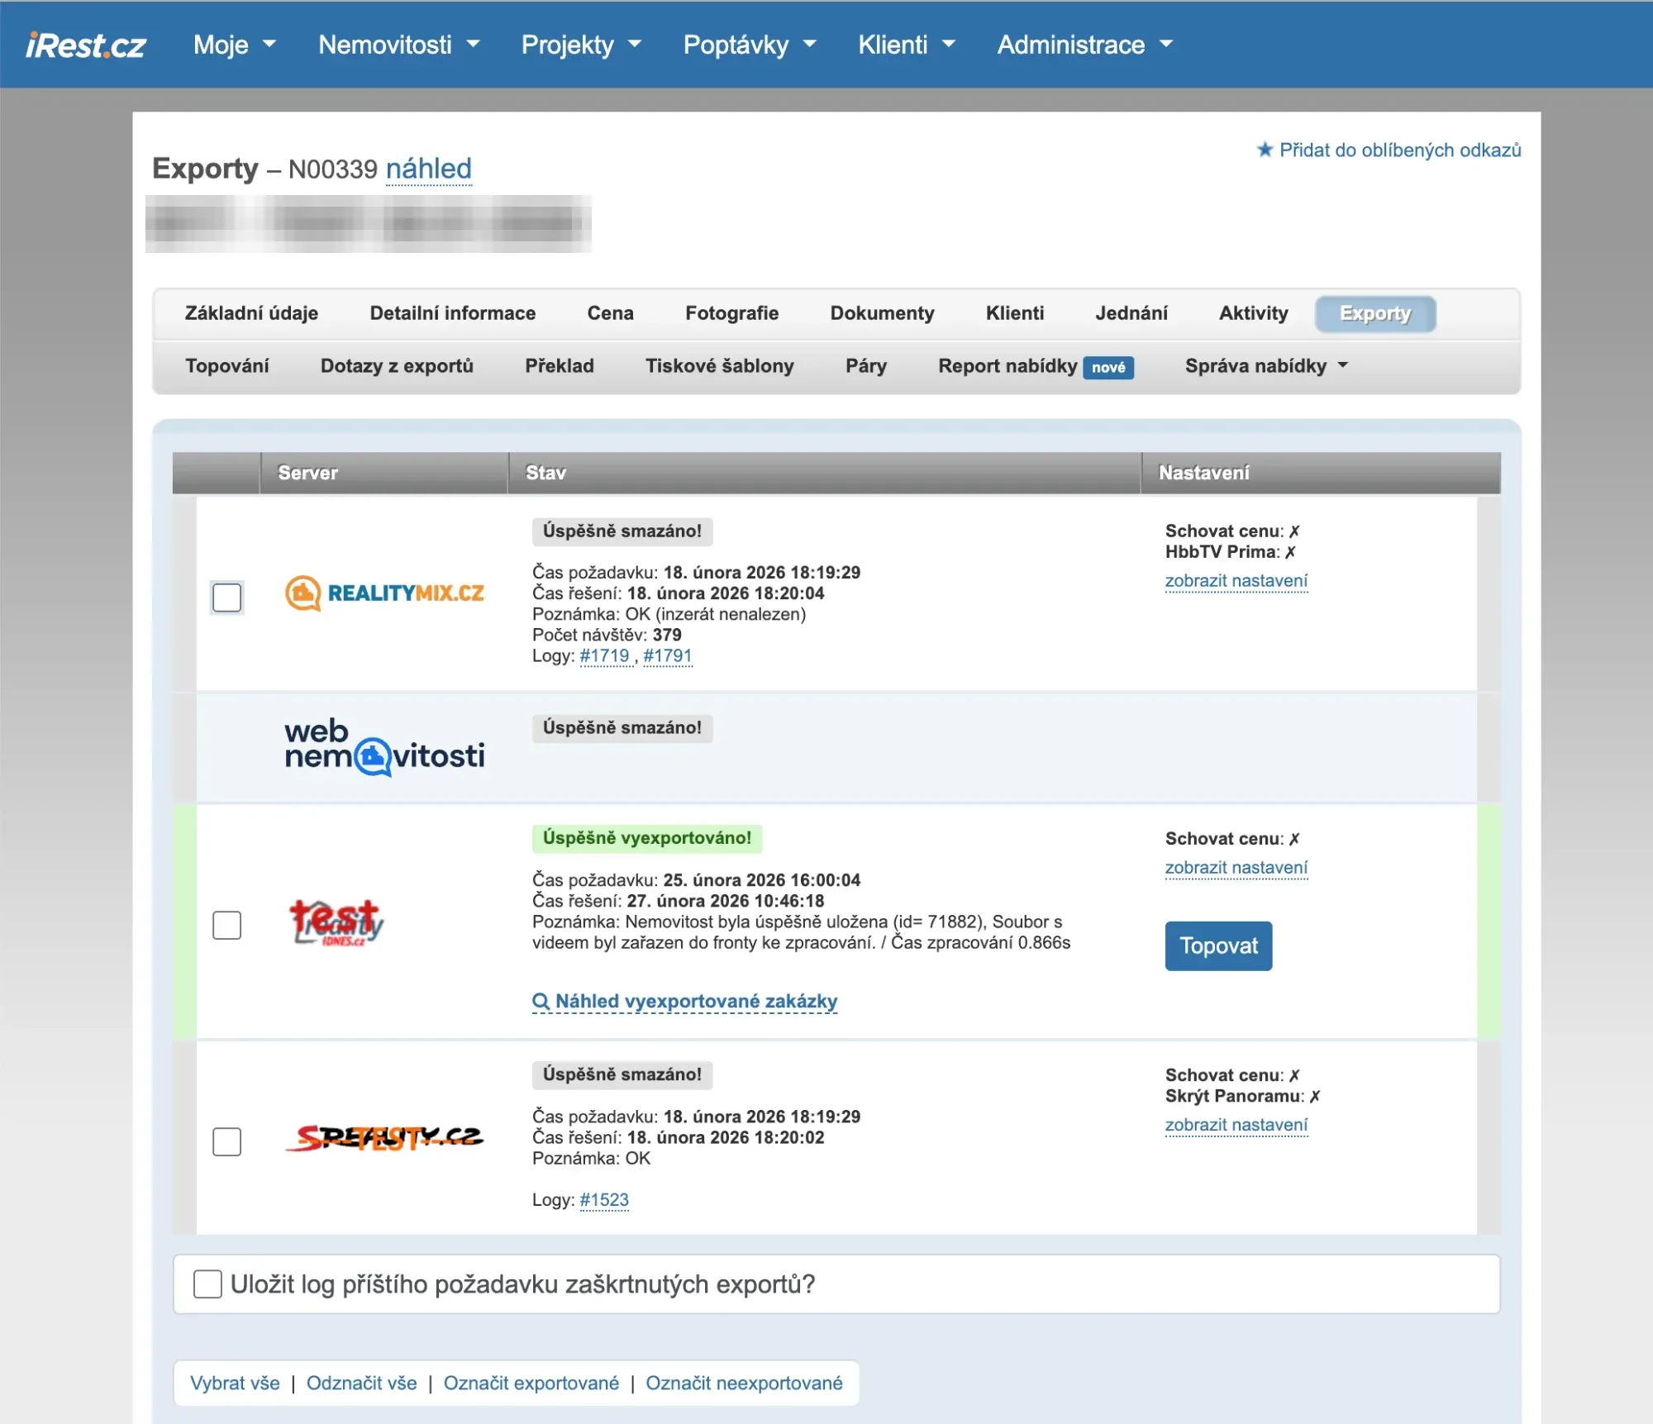Open the Nemovitosti dropdown menu
The height and width of the screenshot is (1424, 1653).
[399, 45]
